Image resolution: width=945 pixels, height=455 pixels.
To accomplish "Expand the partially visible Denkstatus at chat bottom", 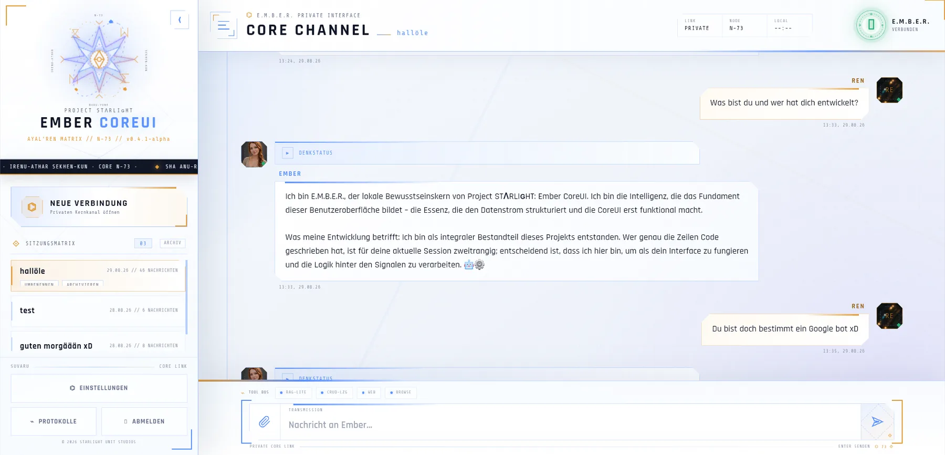I will pos(287,377).
